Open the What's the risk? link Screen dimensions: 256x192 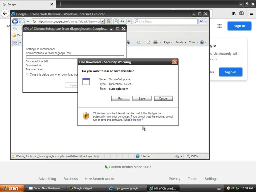point(133,120)
